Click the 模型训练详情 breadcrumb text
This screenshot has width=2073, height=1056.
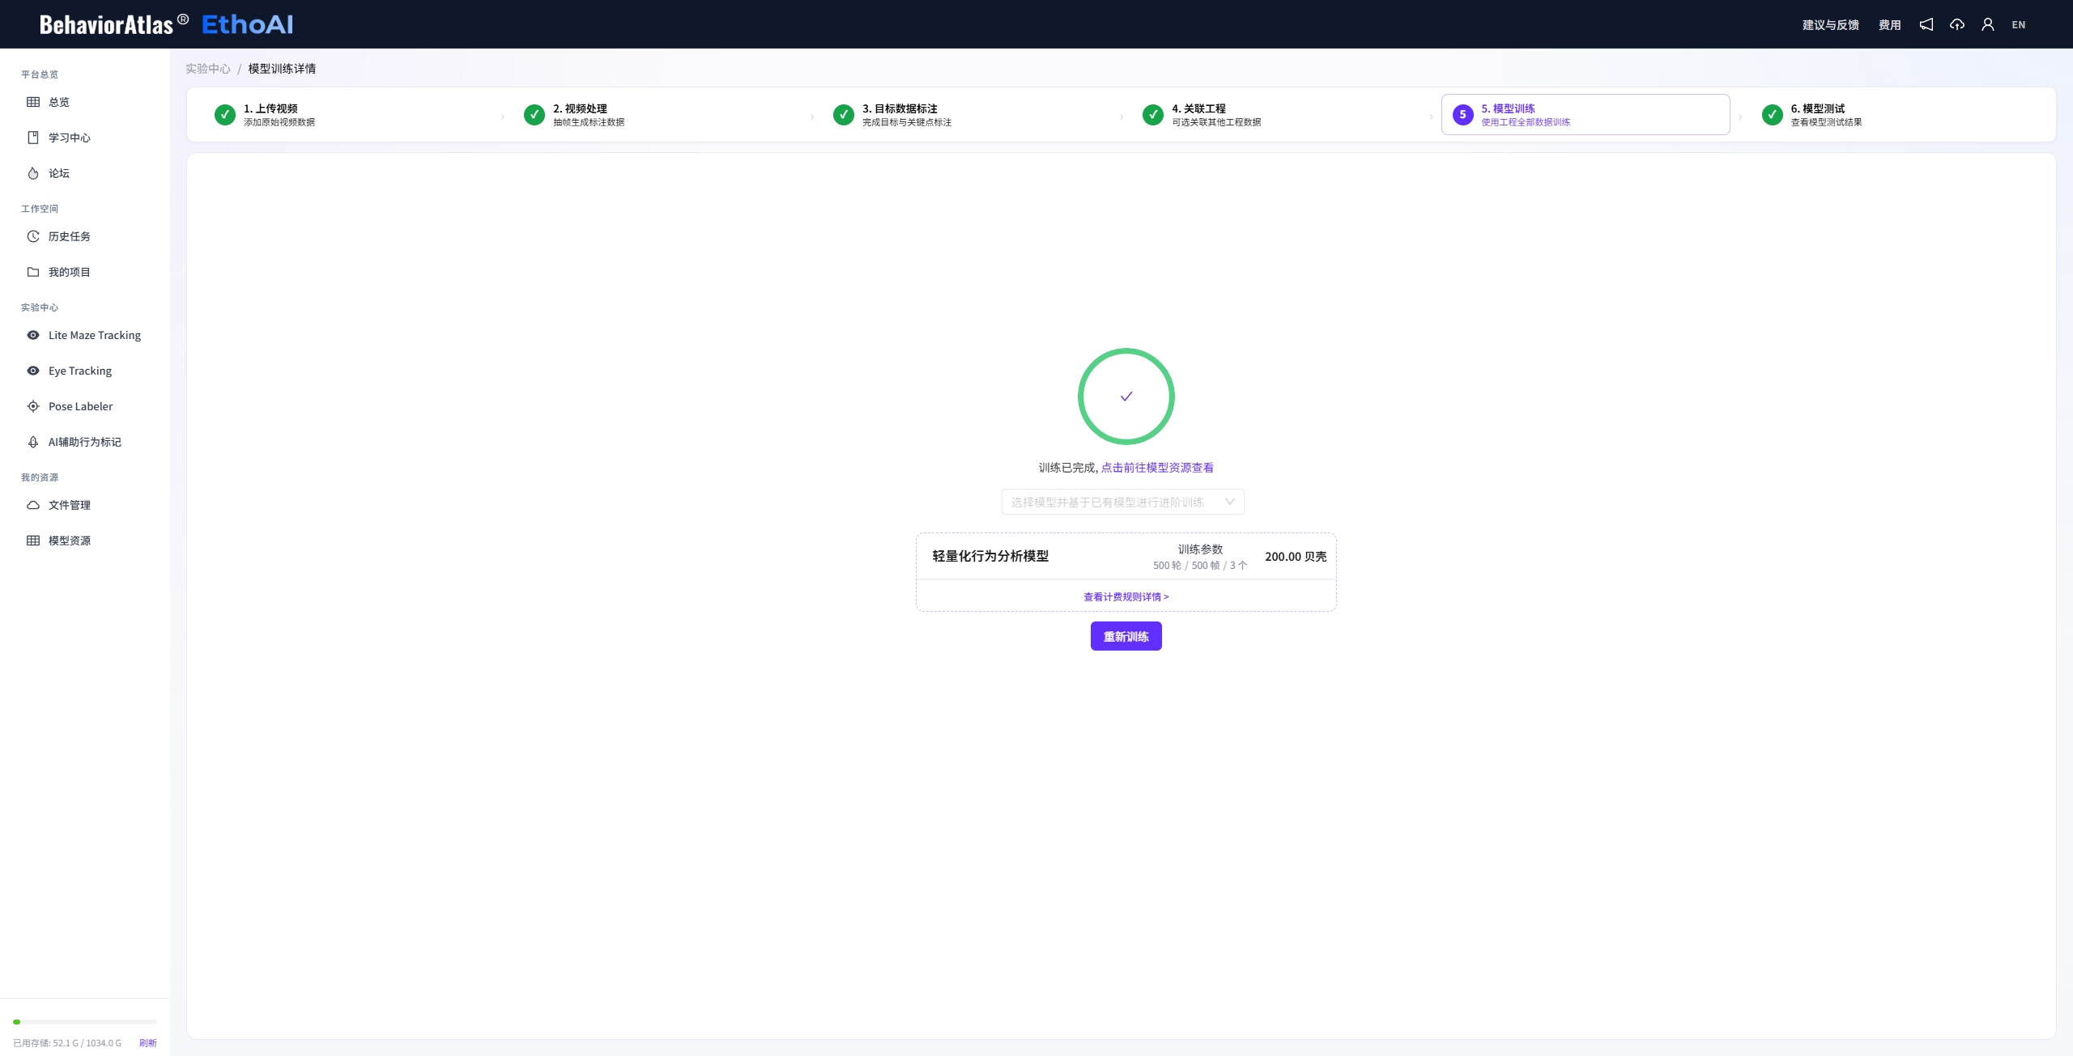click(282, 69)
